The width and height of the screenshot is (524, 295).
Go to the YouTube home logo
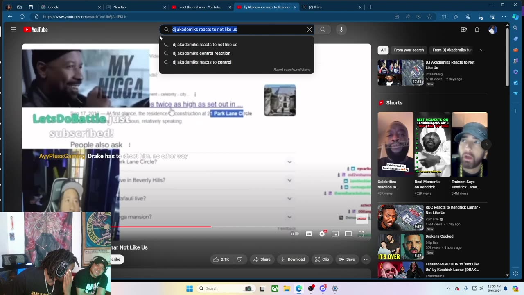coord(36,29)
